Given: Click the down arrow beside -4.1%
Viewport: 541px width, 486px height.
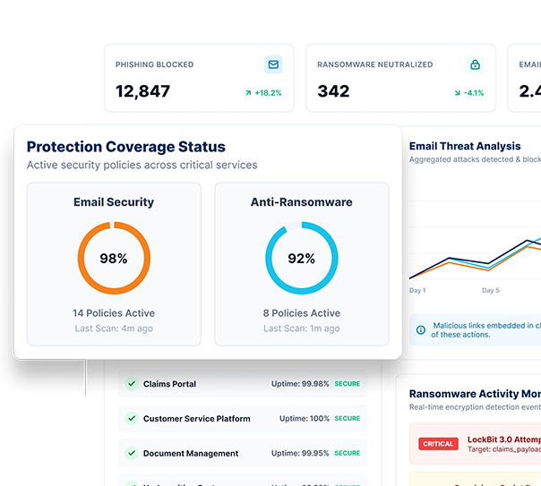Looking at the screenshot, I should point(457,93).
